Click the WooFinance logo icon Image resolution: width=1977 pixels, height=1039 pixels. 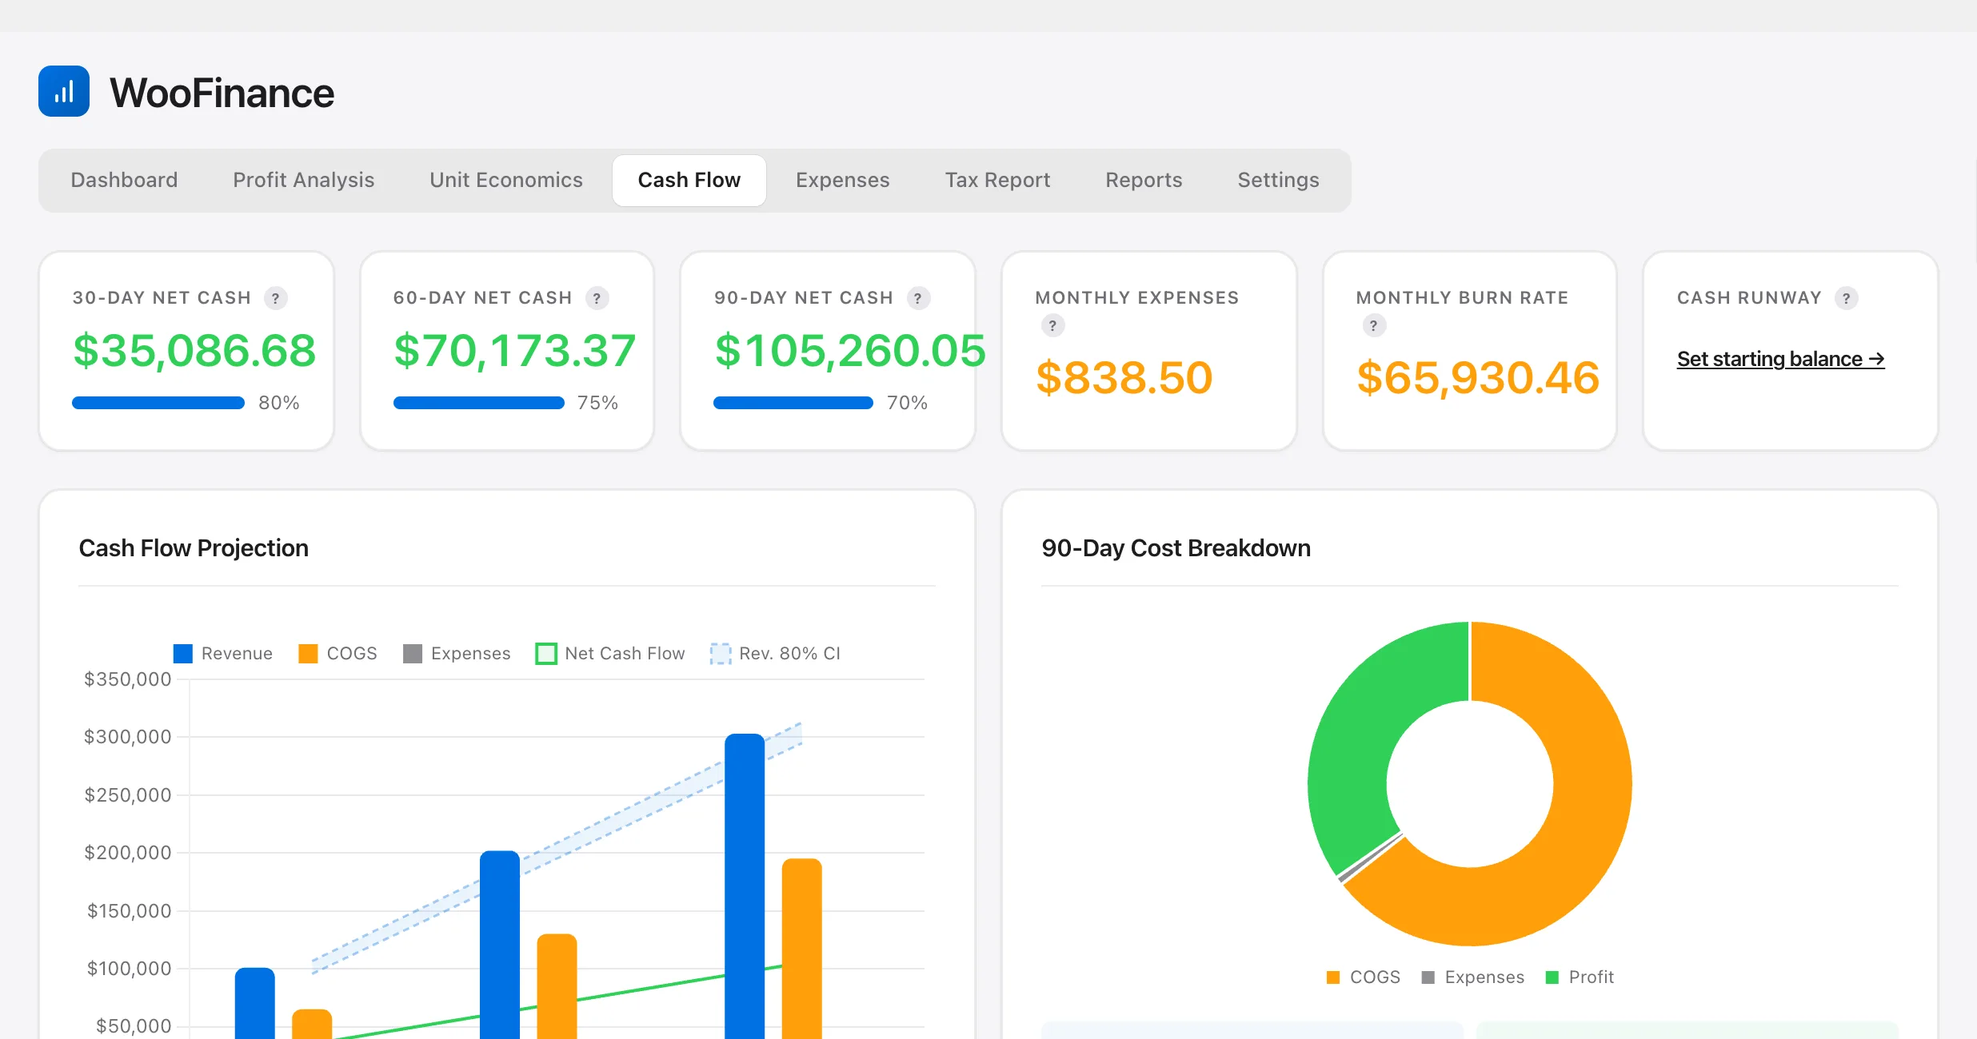[x=64, y=91]
